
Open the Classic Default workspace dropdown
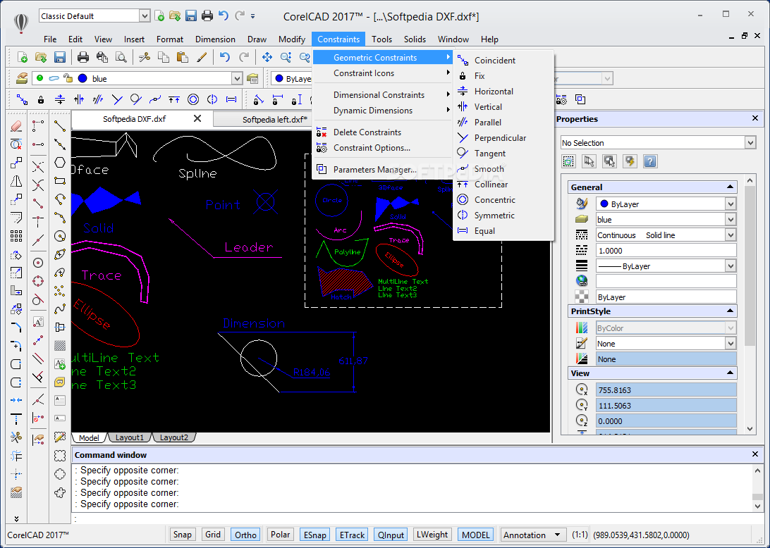[145, 16]
